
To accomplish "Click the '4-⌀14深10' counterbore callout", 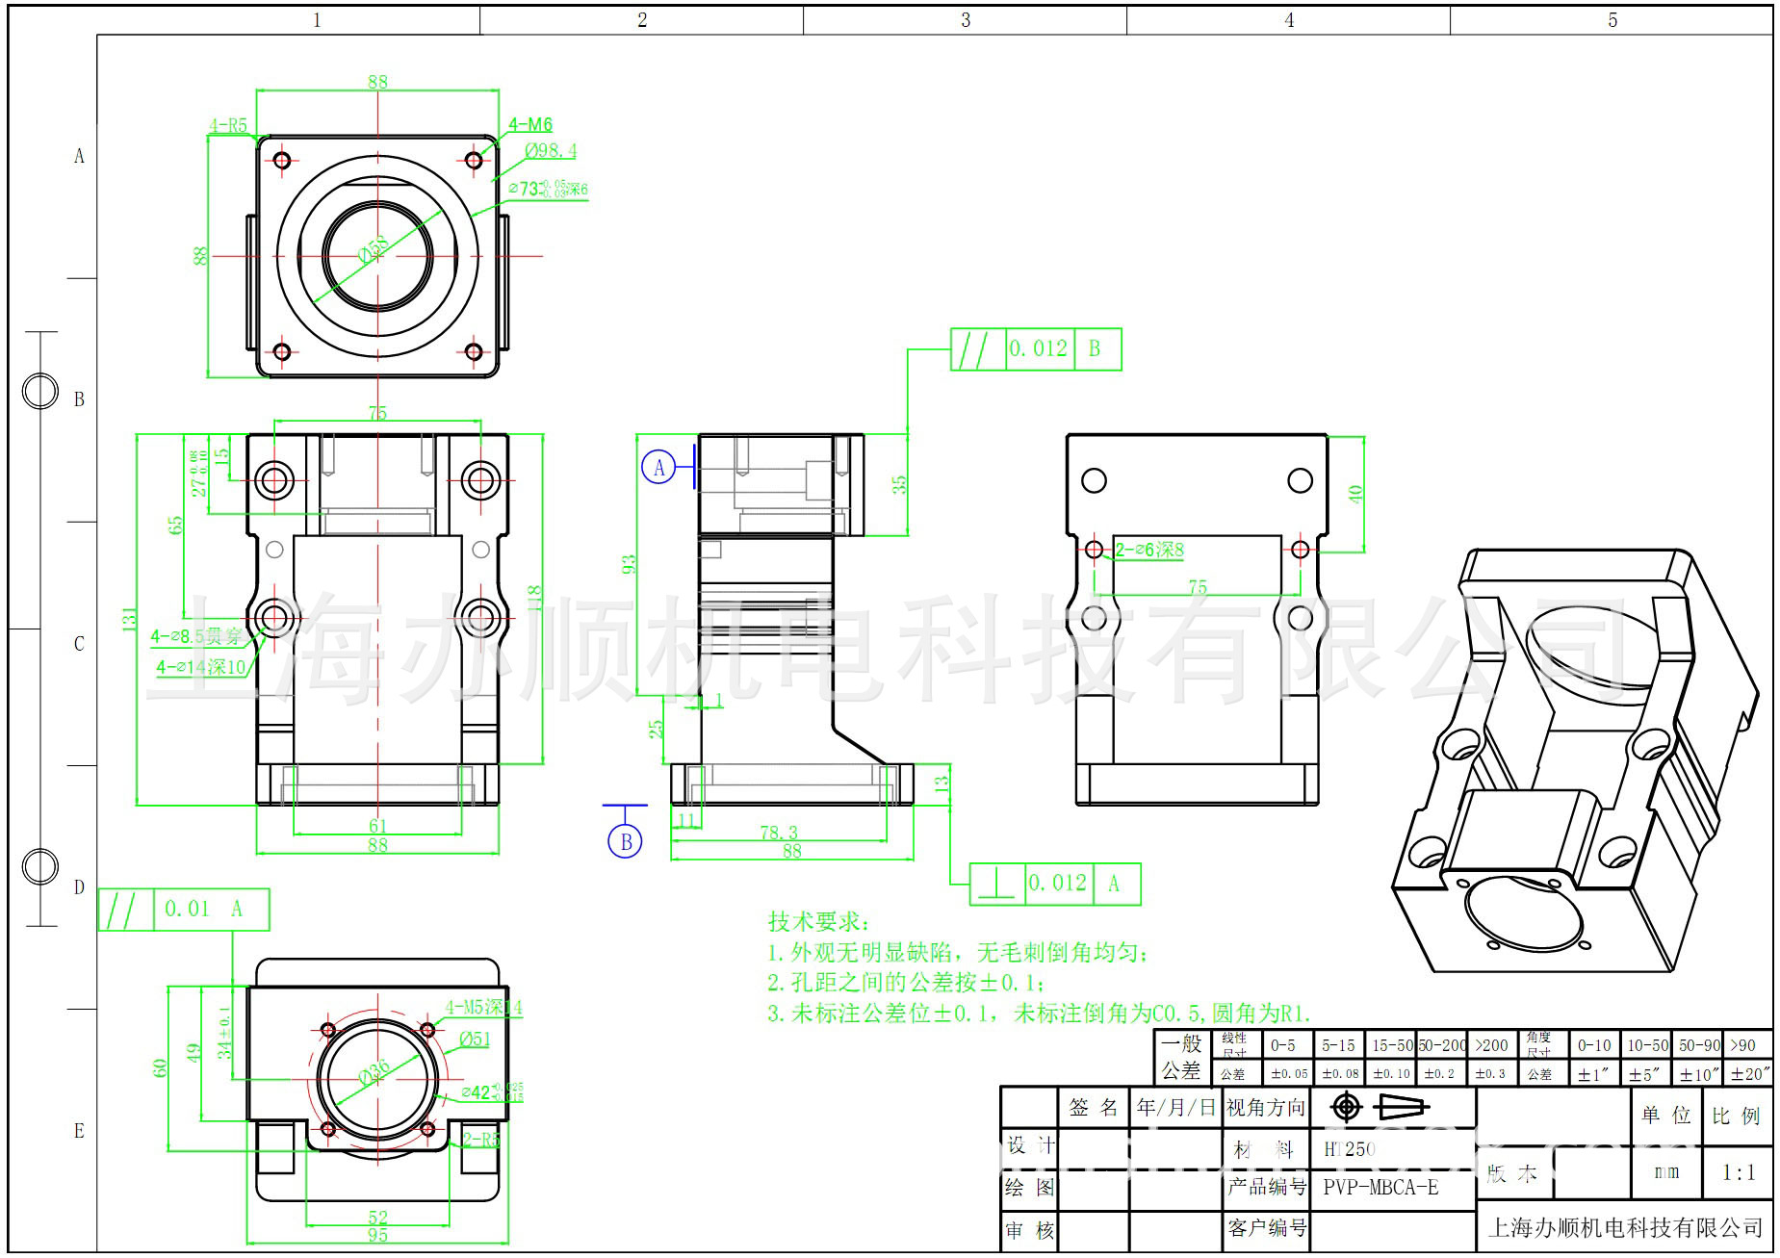I will coord(201,666).
